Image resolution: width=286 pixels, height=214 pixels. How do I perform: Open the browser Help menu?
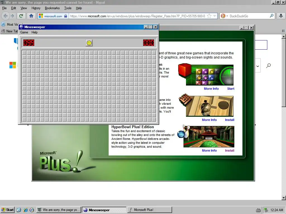pyautogui.click(x=79, y=8)
